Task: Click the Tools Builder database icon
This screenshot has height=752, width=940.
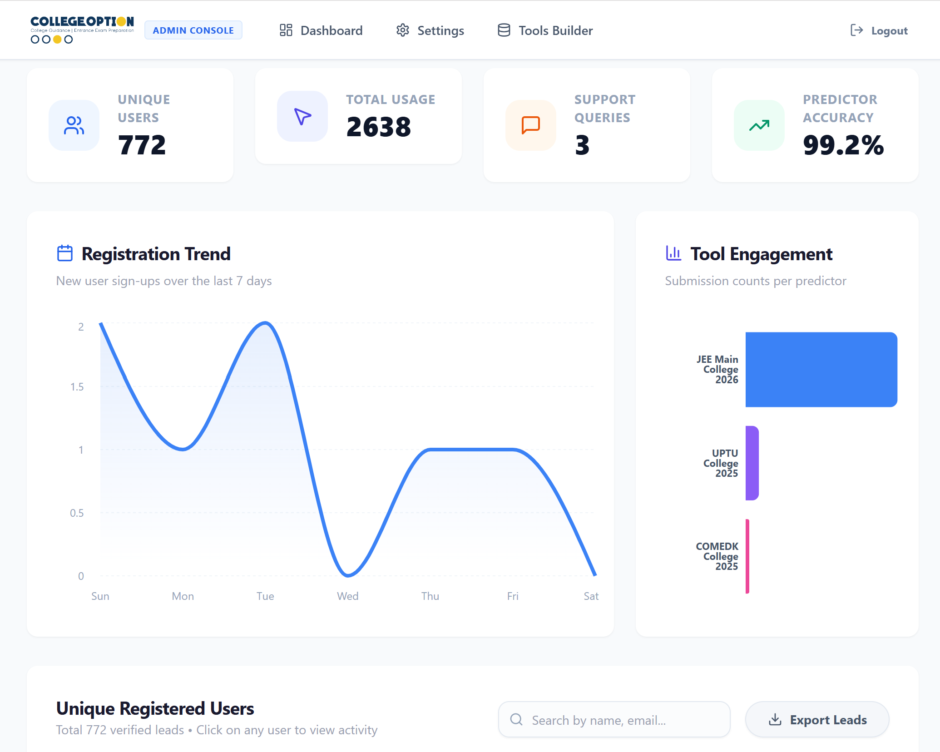Action: [504, 30]
